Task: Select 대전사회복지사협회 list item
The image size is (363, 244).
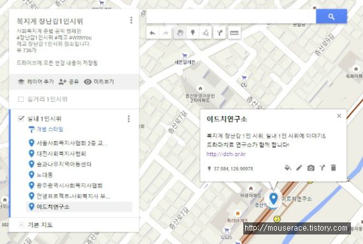Action: [x=61, y=154]
